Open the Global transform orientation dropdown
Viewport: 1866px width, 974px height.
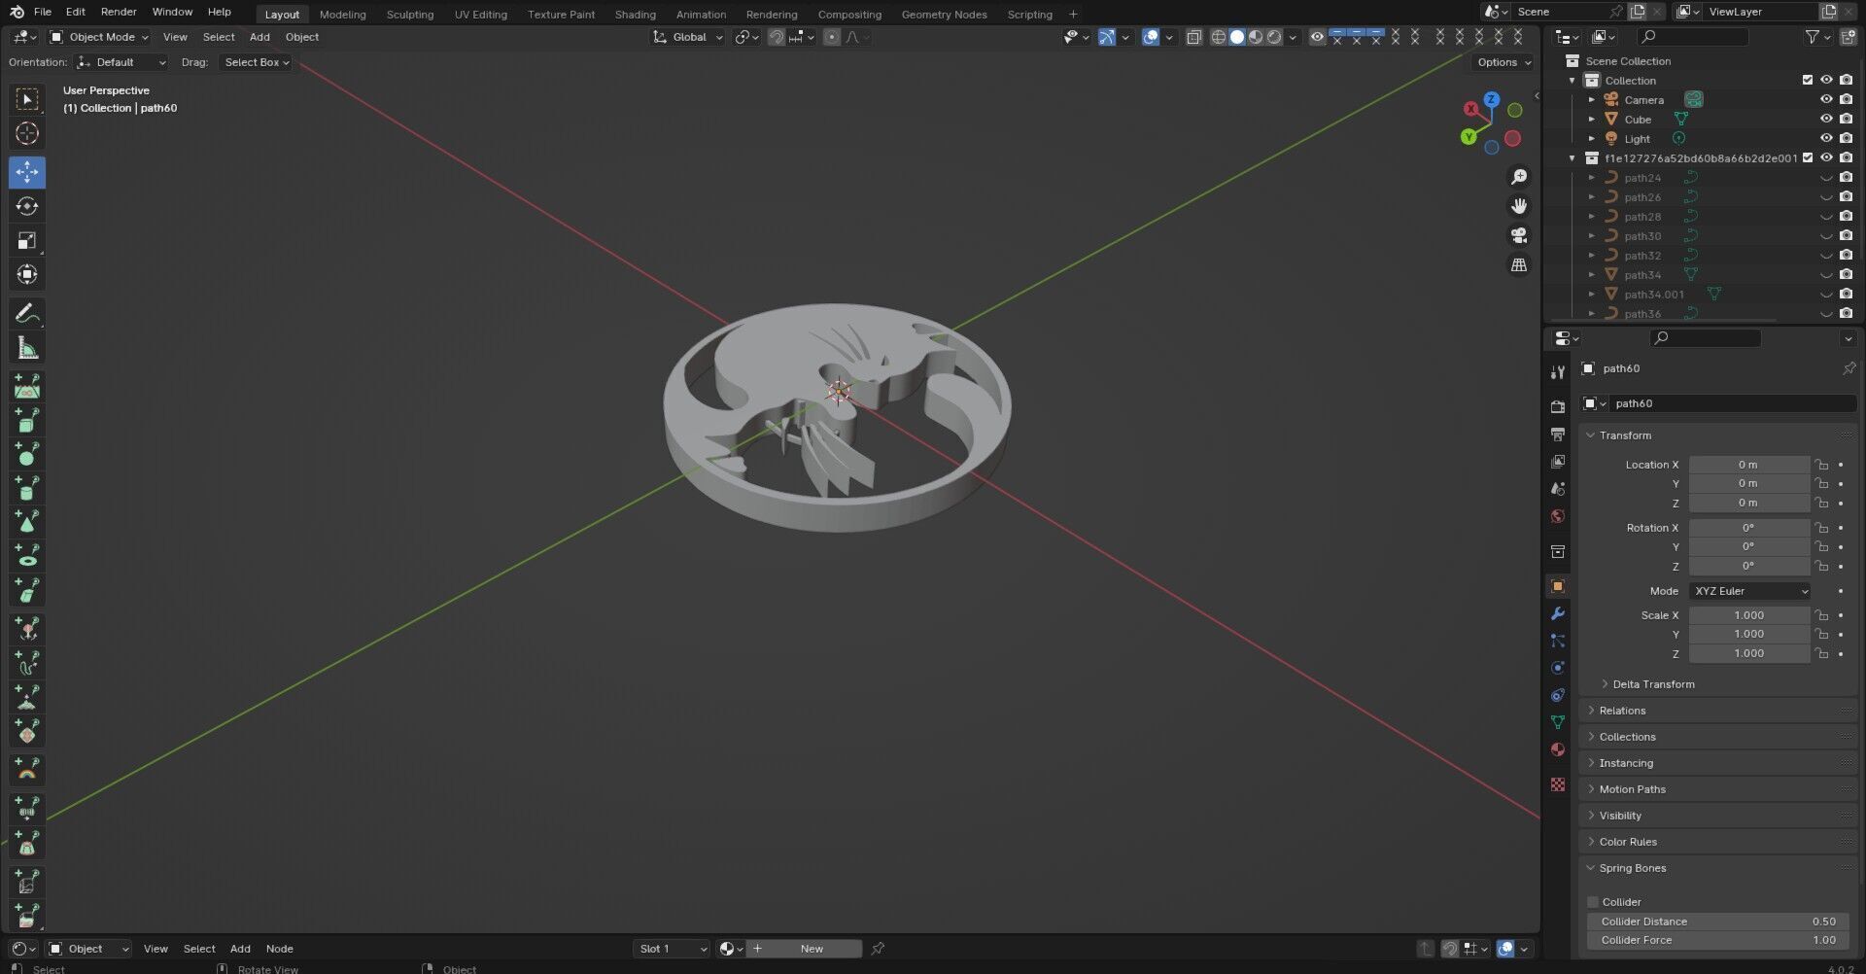tap(688, 37)
